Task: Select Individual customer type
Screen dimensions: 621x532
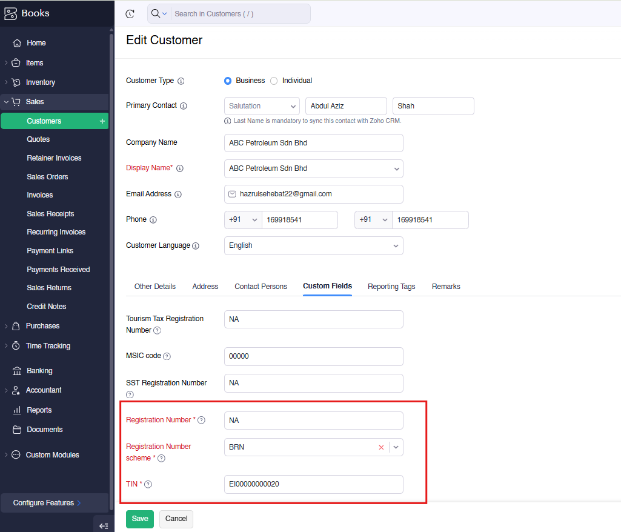Action: tap(274, 81)
